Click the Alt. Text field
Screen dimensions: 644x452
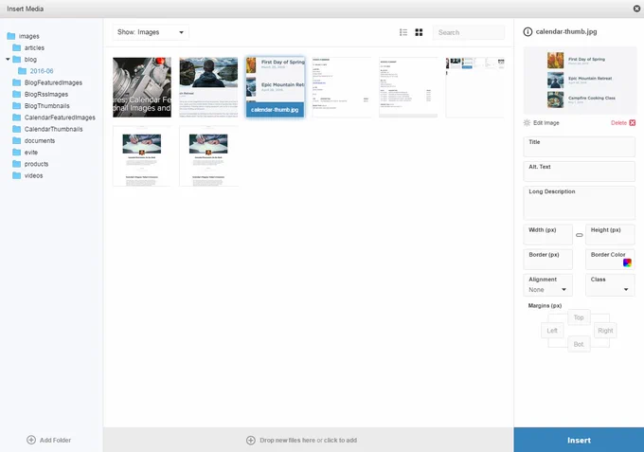click(x=579, y=172)
